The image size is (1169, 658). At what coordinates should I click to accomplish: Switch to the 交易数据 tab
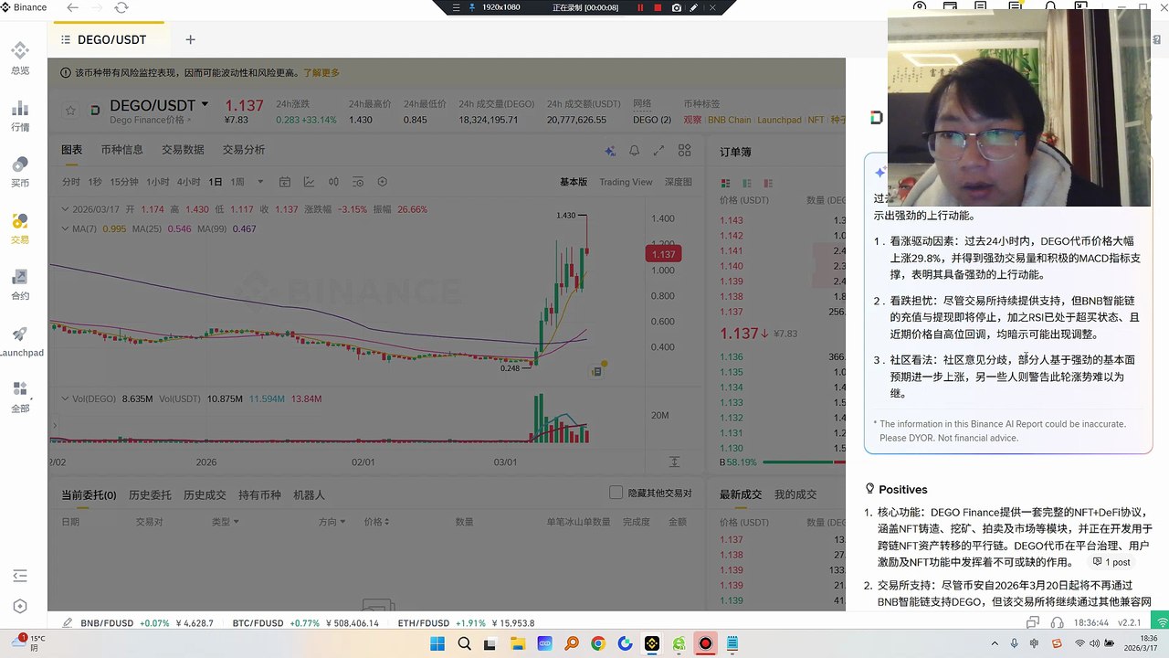[183, 150]
